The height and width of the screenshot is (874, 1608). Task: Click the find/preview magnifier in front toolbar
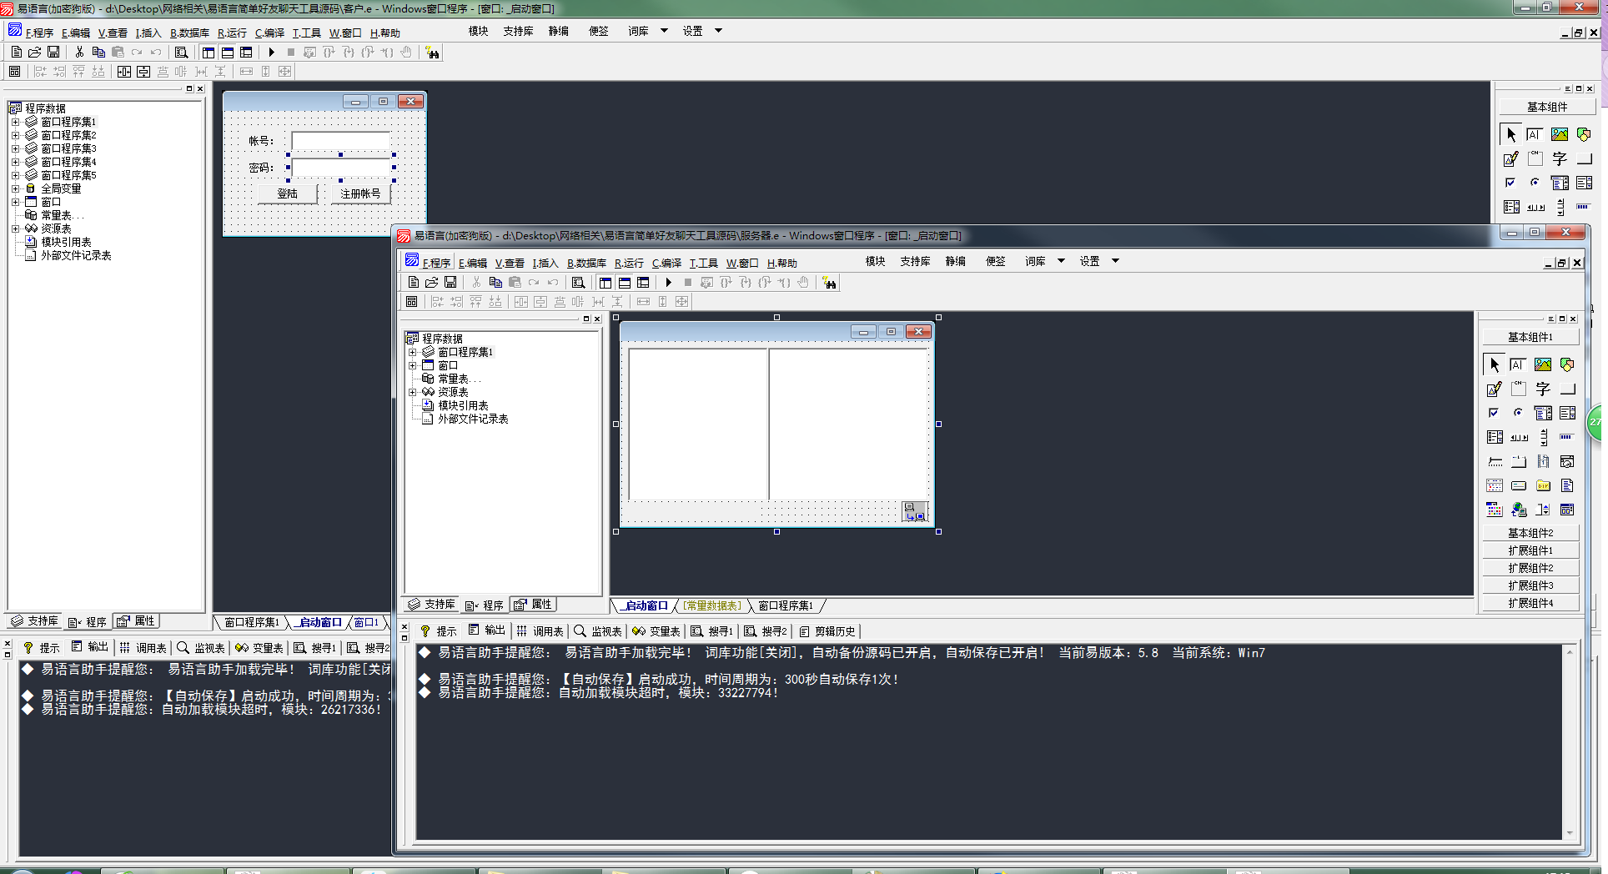pyautogui.click(x=578, y=283)
